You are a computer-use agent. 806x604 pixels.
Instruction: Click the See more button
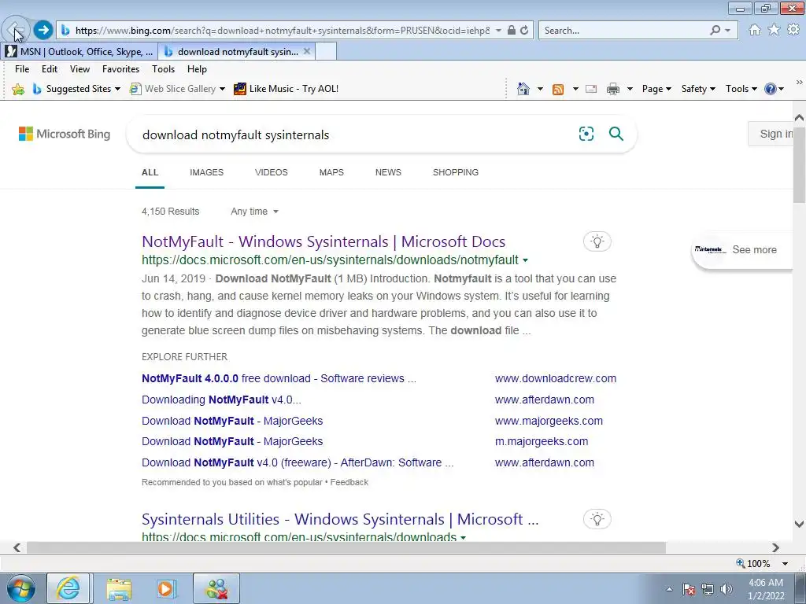(743, 249)
